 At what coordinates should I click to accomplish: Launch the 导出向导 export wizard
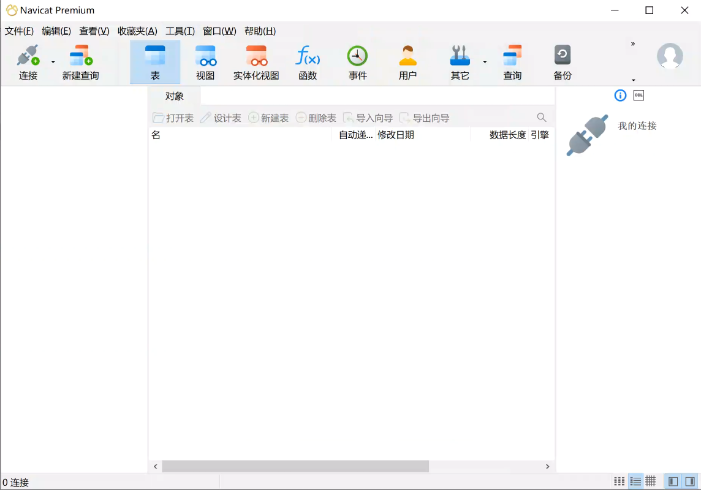(424, 118)
